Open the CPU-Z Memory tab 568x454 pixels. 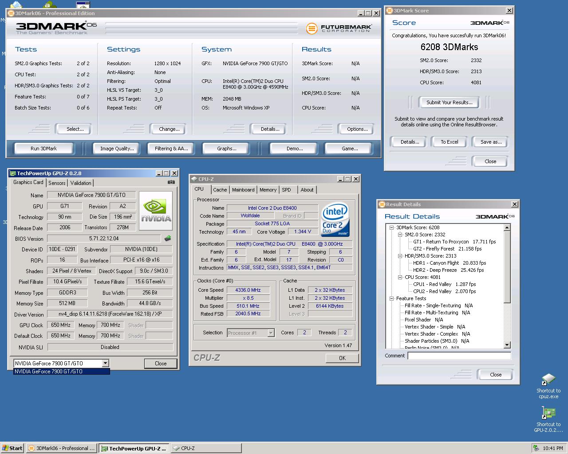tap(268, 190)
